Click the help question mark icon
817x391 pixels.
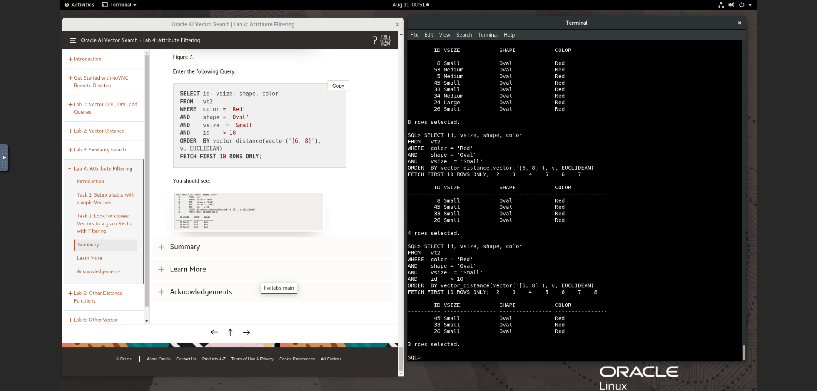(x=374, y=40)
